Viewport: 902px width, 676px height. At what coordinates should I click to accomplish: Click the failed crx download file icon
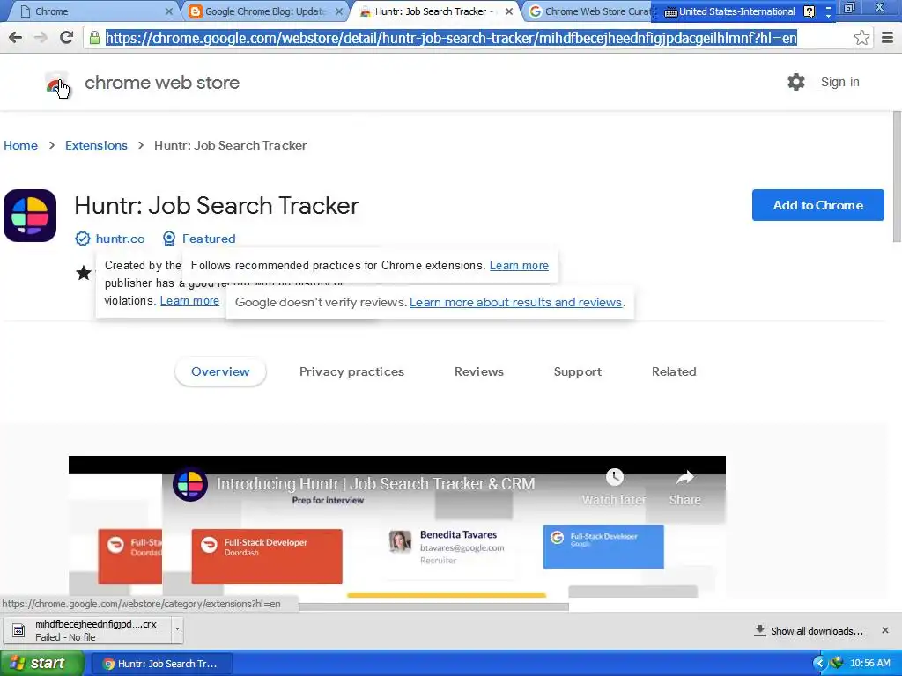[18, 630]
